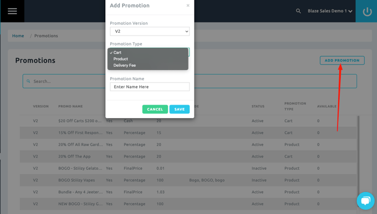Open the Promotion Version V2 dropdown
The width and height of the screenshot is (377, 214).
click(150, 31)
